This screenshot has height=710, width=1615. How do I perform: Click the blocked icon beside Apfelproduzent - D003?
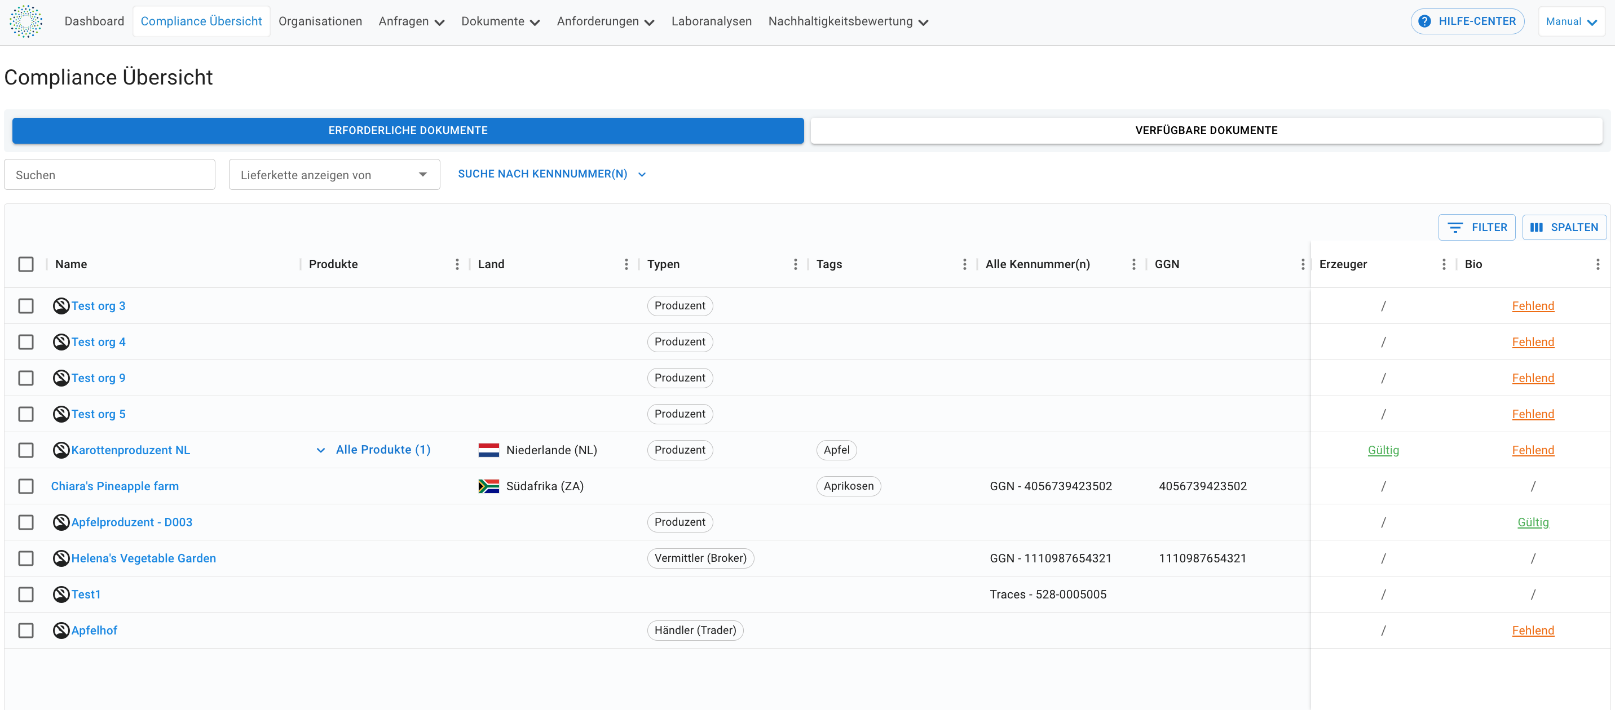coord(61,522)
